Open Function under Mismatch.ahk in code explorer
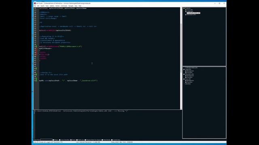This screenshot has width=259, height=145. click(x=190, y=77)
